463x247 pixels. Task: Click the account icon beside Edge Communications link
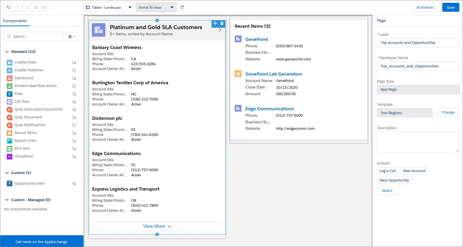tap(238, 108)
